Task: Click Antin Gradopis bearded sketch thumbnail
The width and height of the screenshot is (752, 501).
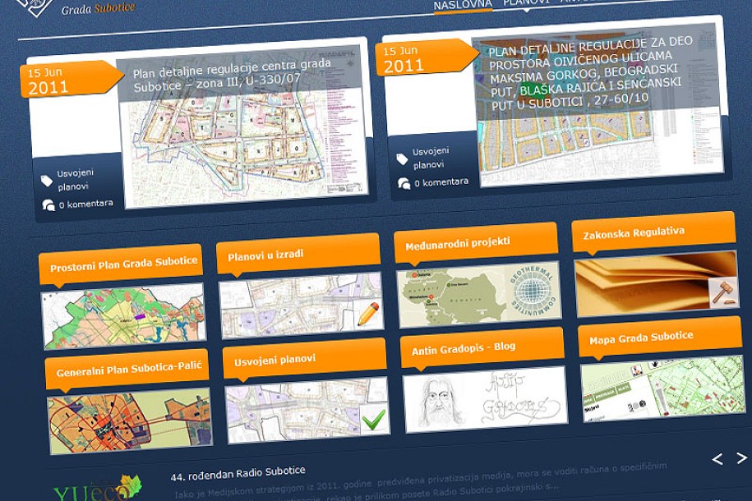Action: click(x=486, y=400)
